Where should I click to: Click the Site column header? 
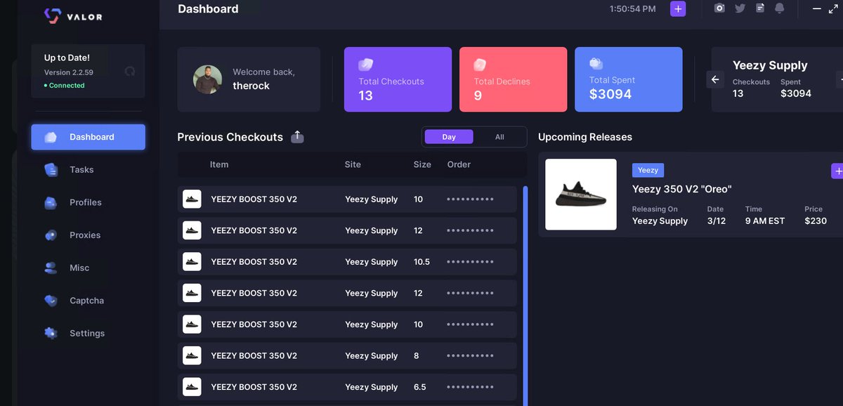tap(353, 164)
